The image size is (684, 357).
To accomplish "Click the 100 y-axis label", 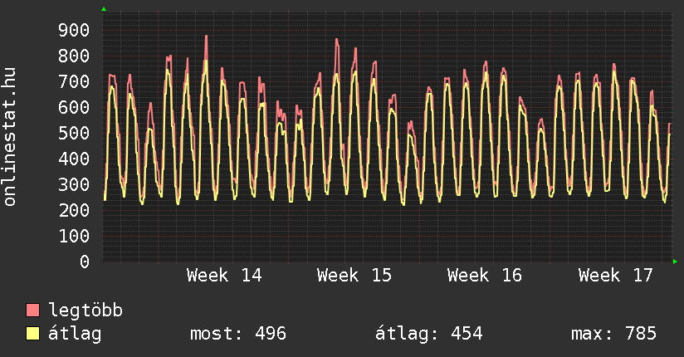I will (x=73, y=236).
